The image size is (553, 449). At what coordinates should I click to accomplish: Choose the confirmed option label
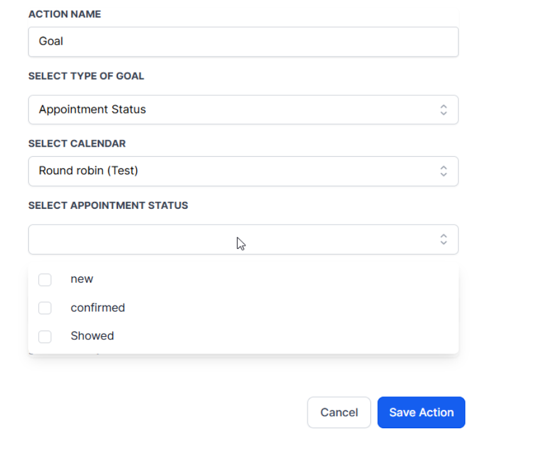(x=97, y=308)
